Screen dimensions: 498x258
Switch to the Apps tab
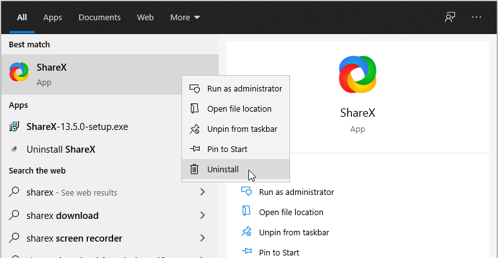tap(52, 17)
